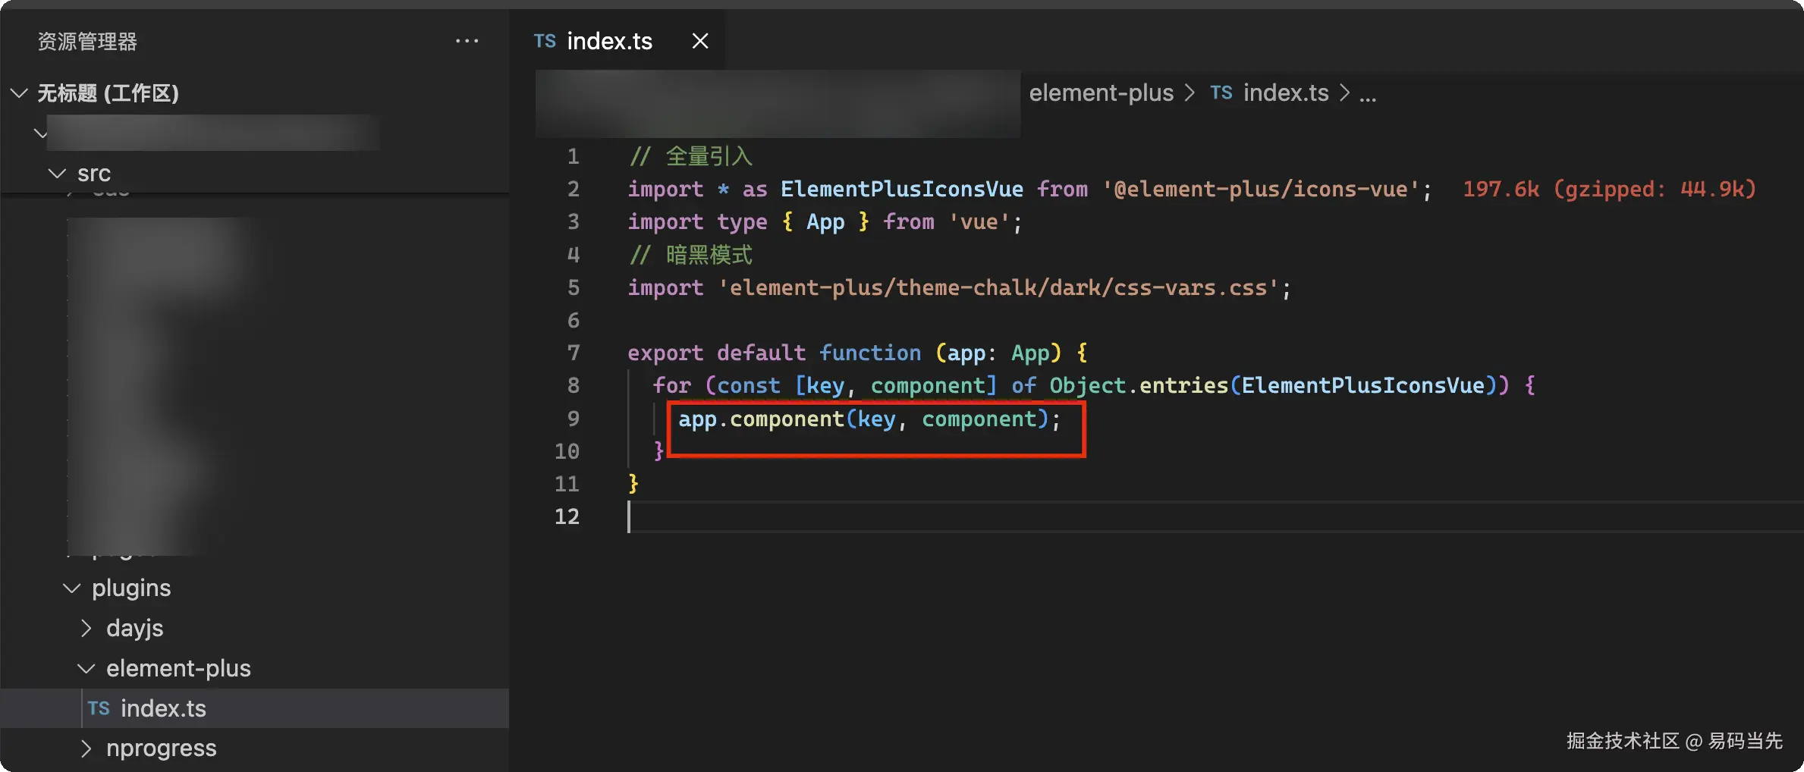Place cursor on empty line 12
This screenshot has height=772, width=1804.
tap(910, 517)
